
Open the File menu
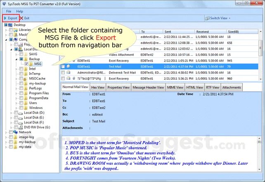(x=9, y=11)
